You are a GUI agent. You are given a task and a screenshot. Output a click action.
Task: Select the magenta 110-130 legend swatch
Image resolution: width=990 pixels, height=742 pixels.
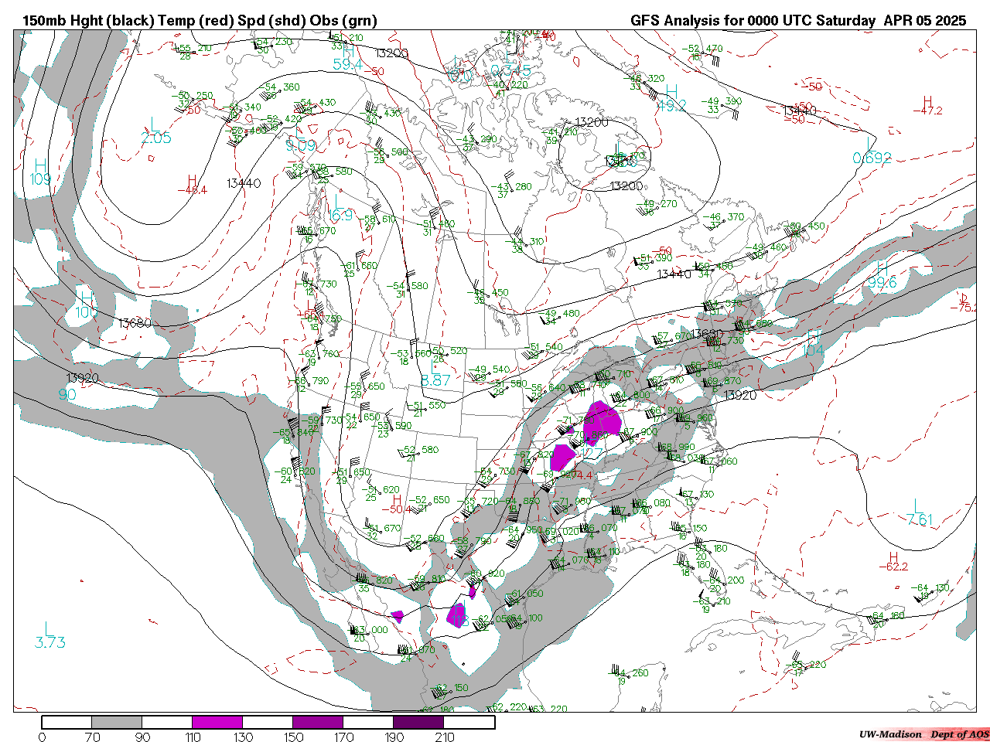tap(217, 722)
